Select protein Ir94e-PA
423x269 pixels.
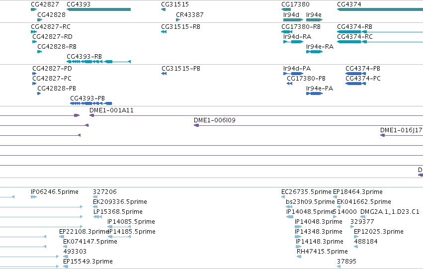(314, 93)
